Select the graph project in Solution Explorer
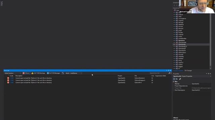Viewport: 215px width, 120px height. (180, 30)
